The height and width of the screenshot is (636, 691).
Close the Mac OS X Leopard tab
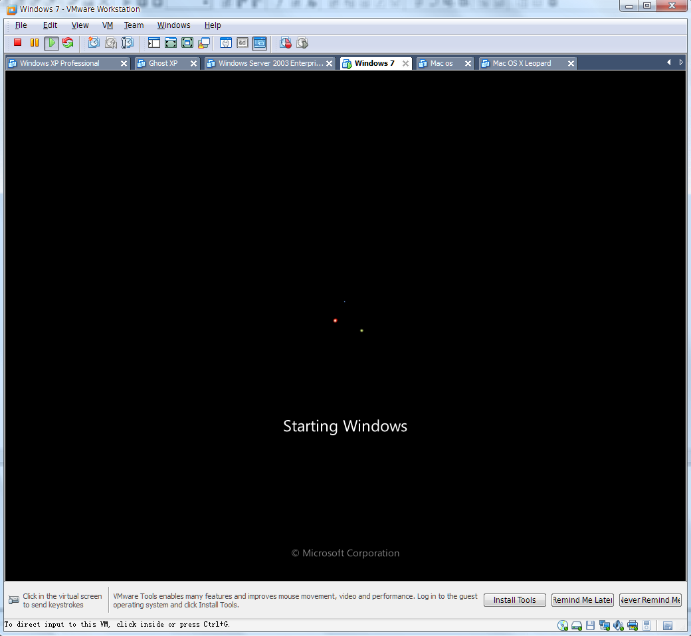(571, 64)
